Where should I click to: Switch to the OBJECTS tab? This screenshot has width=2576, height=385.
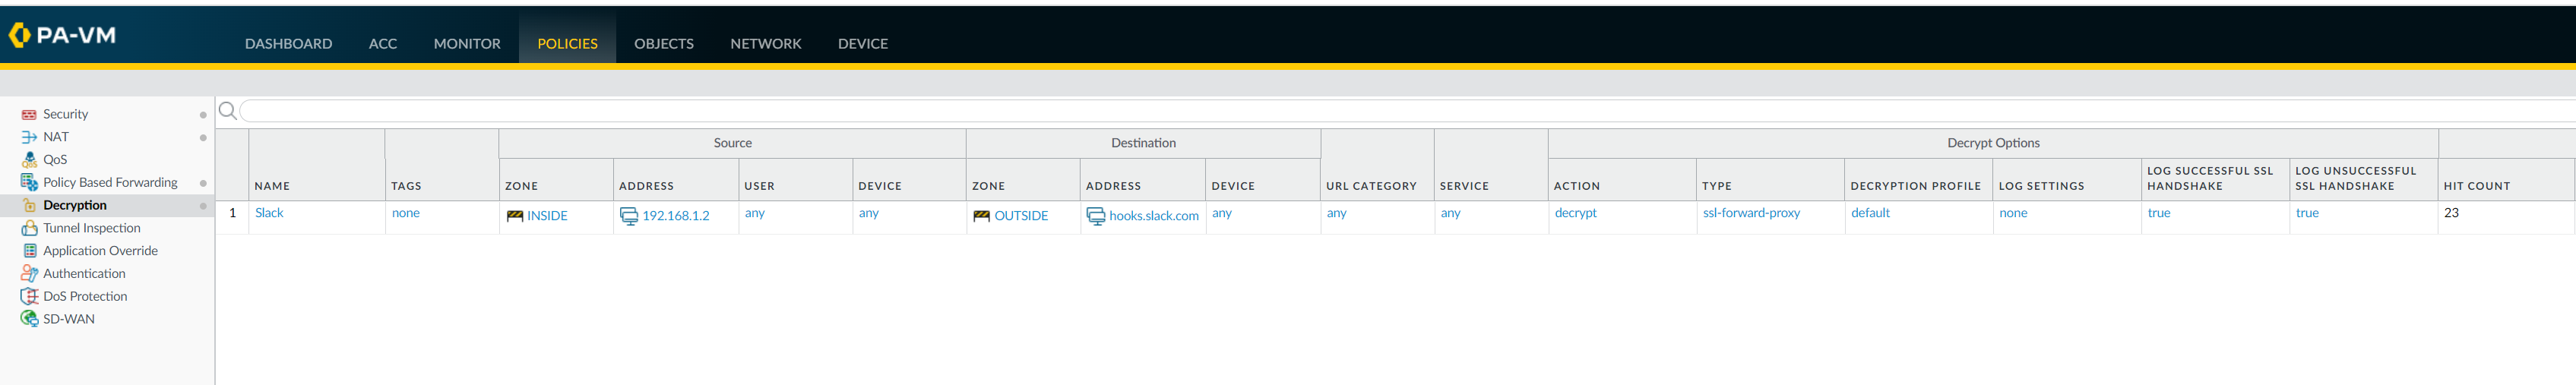[663, 44]
